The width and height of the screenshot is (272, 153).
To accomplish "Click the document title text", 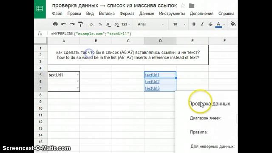I will pos(114,6).
